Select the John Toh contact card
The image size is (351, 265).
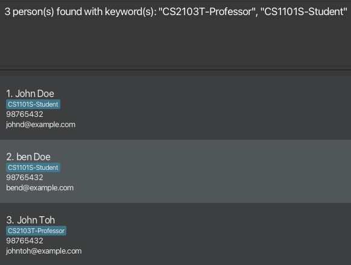(175, 234)
